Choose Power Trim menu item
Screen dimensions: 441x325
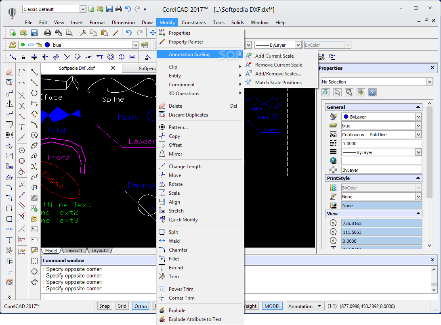pyautogui.click(x=181, y=289)
